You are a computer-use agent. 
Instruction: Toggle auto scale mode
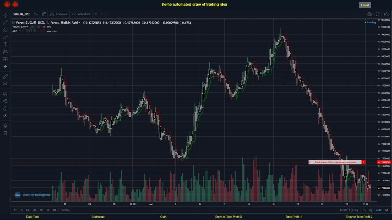click(379, 210)
